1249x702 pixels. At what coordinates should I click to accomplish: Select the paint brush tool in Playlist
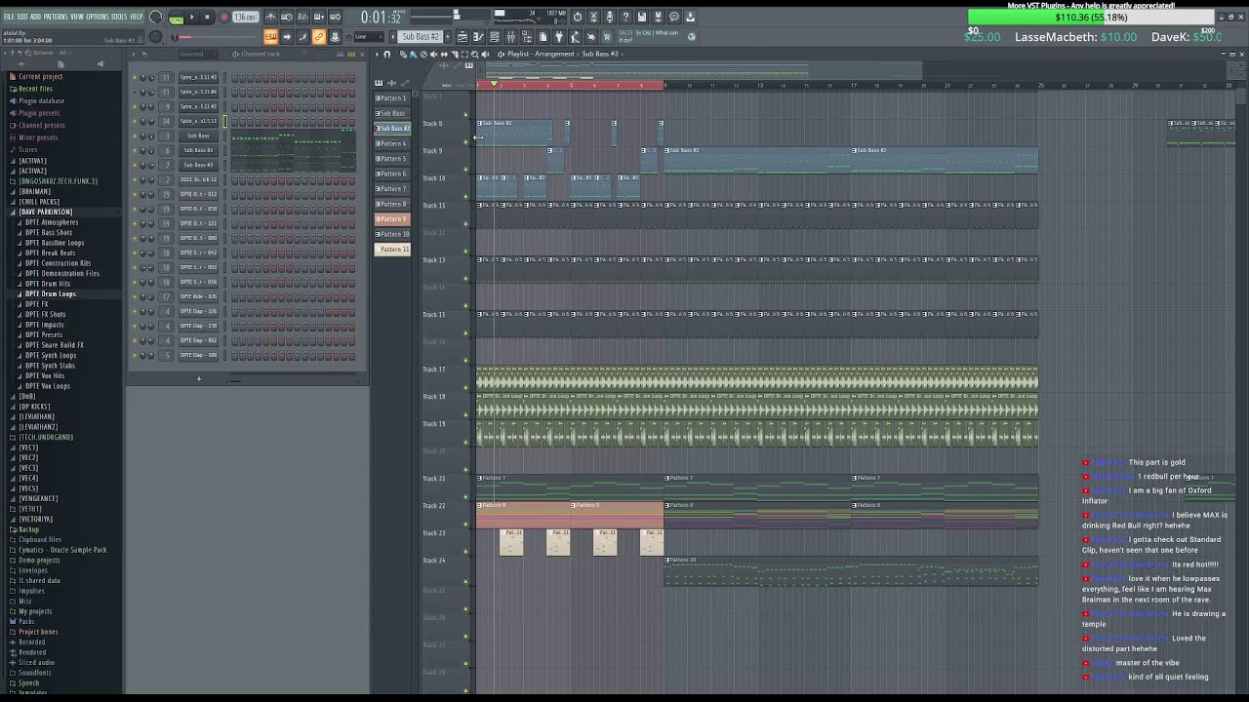[x=413, y=55]
